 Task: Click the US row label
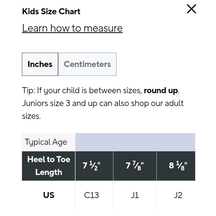point(48,195)
